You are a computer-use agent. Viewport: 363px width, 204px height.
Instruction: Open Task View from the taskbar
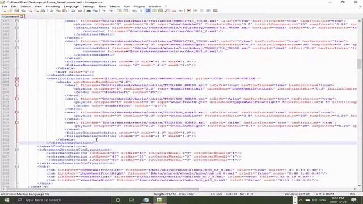point(132,200)
